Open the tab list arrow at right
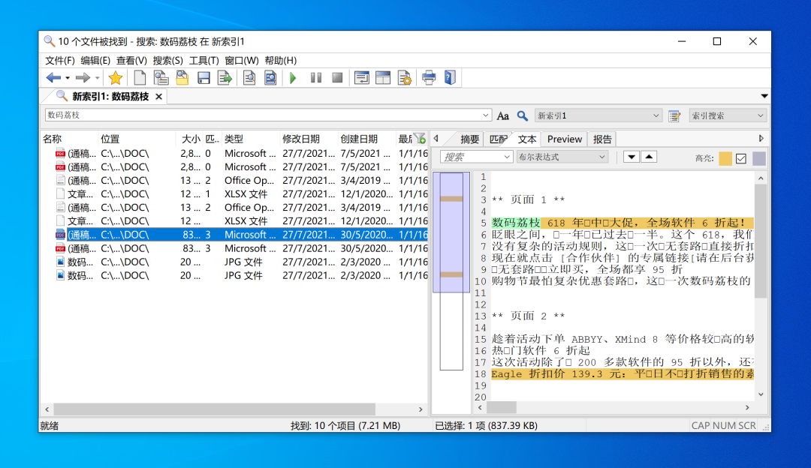This screenshot has width=811, height=468. (764, 96)
